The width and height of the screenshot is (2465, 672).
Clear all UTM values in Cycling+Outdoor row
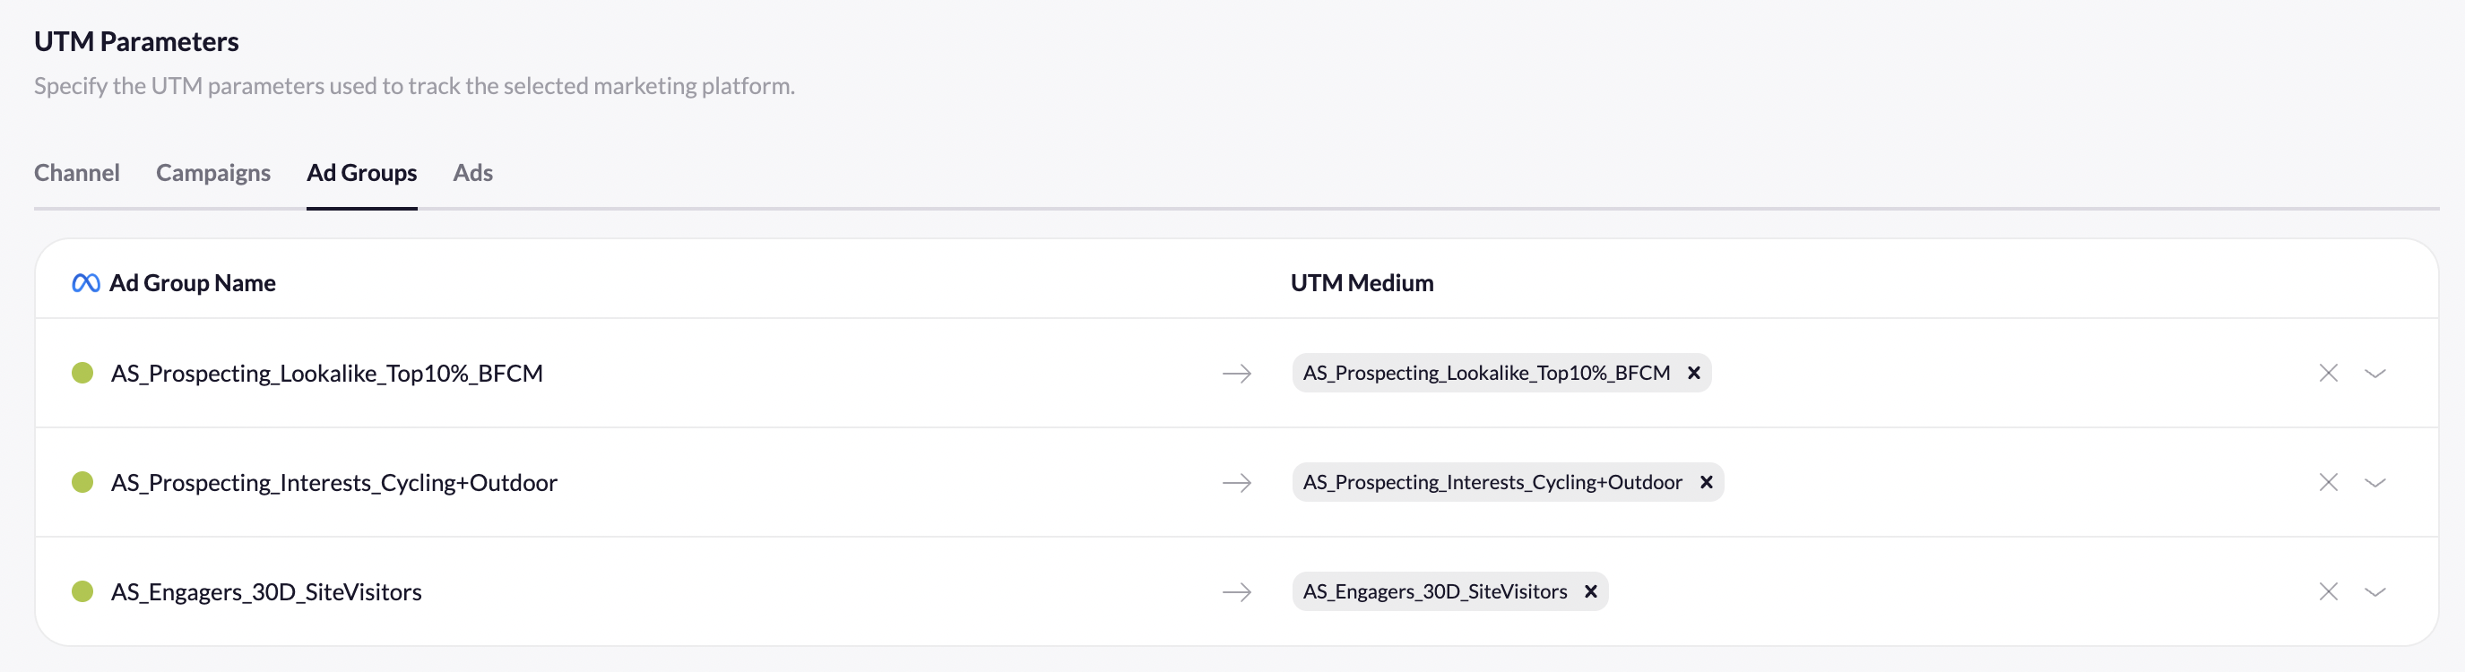pyautogui.click(x=2328, y=483)
